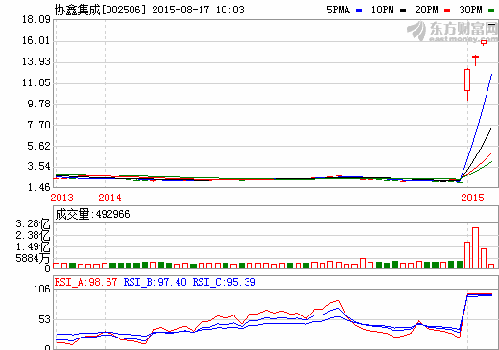
Task: Click the 3.54 price axis label
Action: click(39, 166)
